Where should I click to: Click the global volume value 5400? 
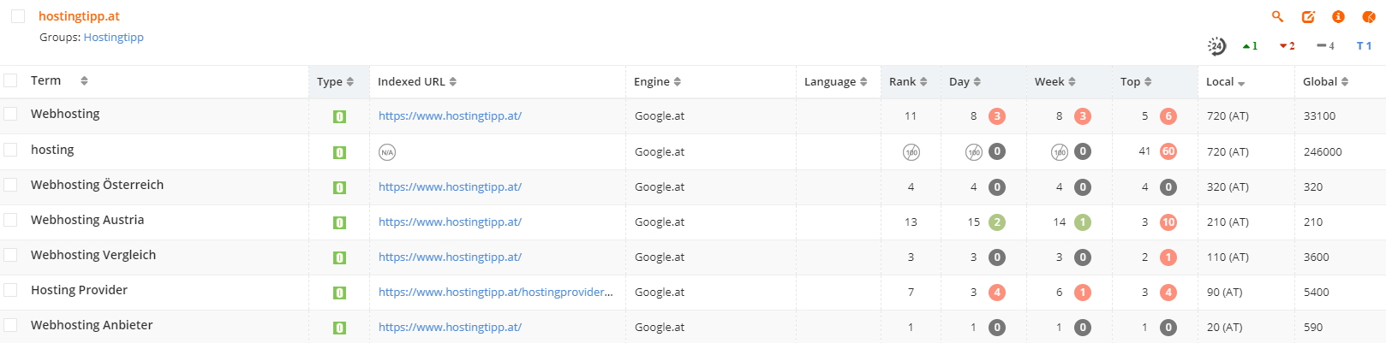pos(1317,293)
